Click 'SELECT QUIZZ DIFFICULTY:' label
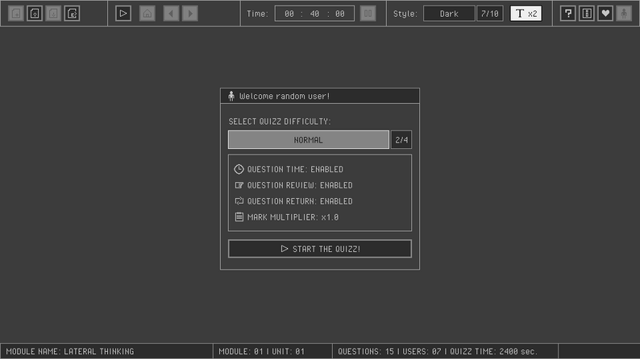Viewport: 640px width, 359px height. click(280, 122)
